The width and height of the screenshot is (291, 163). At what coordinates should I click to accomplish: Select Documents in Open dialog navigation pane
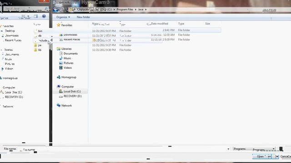(70, 53)
